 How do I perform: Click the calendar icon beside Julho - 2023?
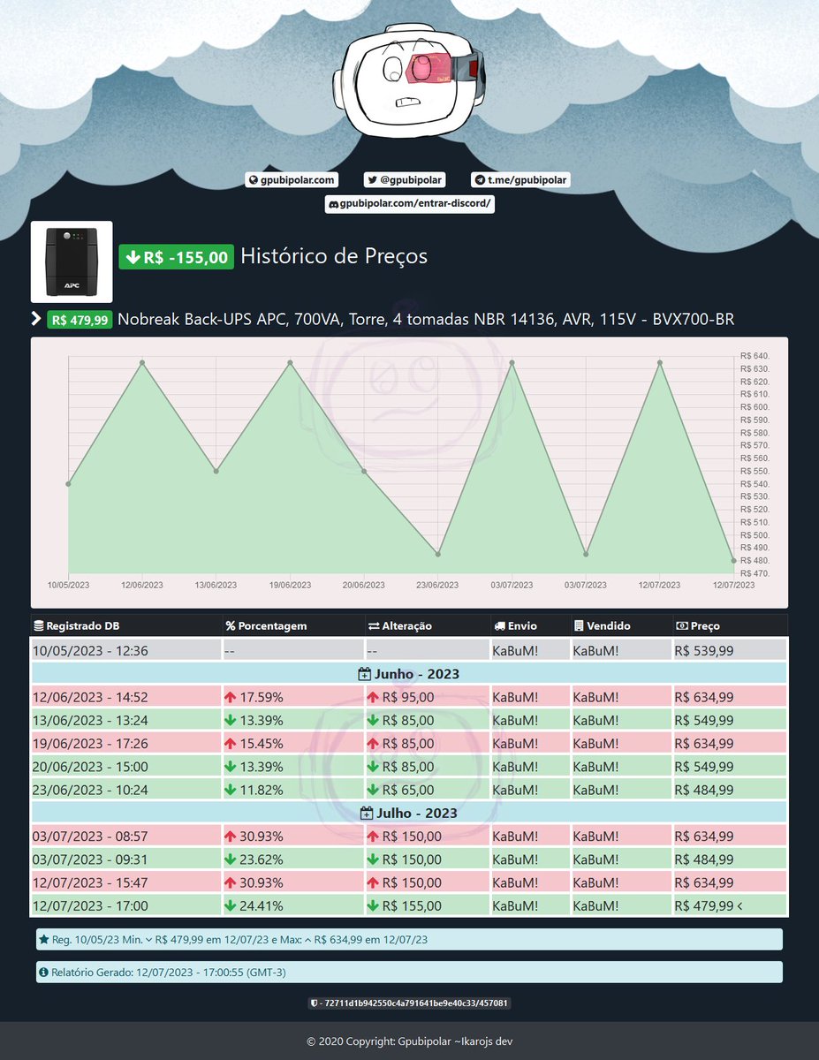367,813
